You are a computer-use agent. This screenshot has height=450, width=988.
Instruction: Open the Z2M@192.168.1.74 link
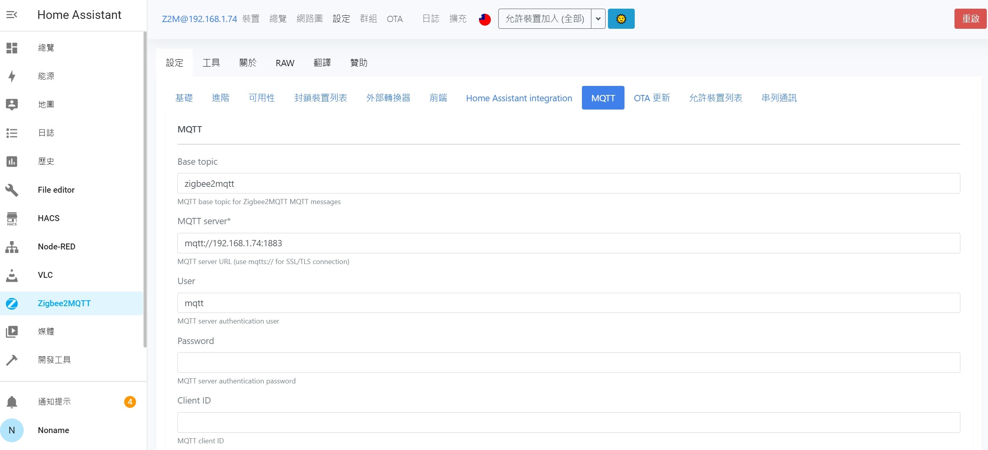click(x=199, y=19)
